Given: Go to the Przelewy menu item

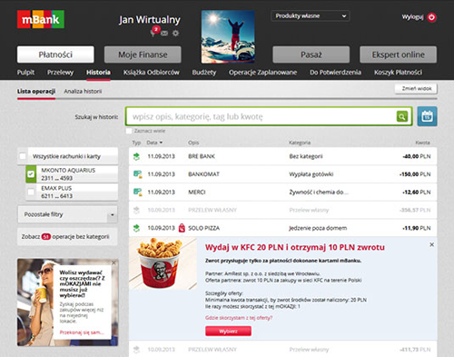Looking at the screenshot, I should (x=60, y=72).
